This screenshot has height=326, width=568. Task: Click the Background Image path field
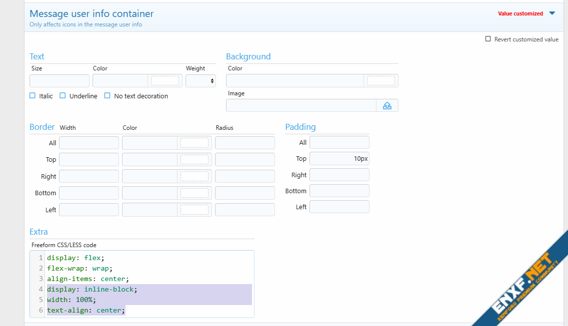point(301,105)
